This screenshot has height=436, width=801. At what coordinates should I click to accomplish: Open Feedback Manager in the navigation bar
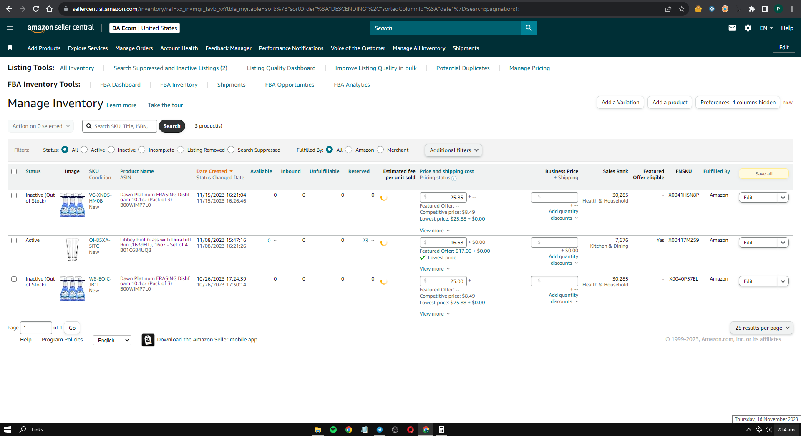click(x=228, y=48)
